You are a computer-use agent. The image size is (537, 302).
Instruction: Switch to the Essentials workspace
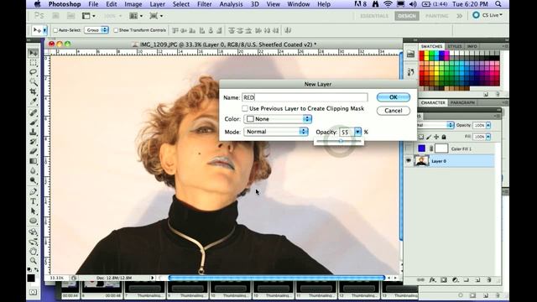click(x=374, y=16)
